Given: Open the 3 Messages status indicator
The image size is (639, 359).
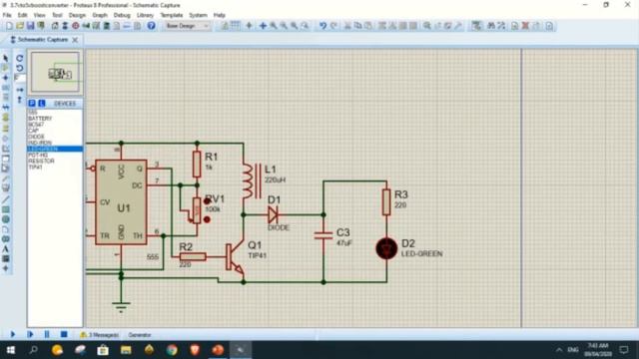Looking at the screenshot, I should coord(100,335).
